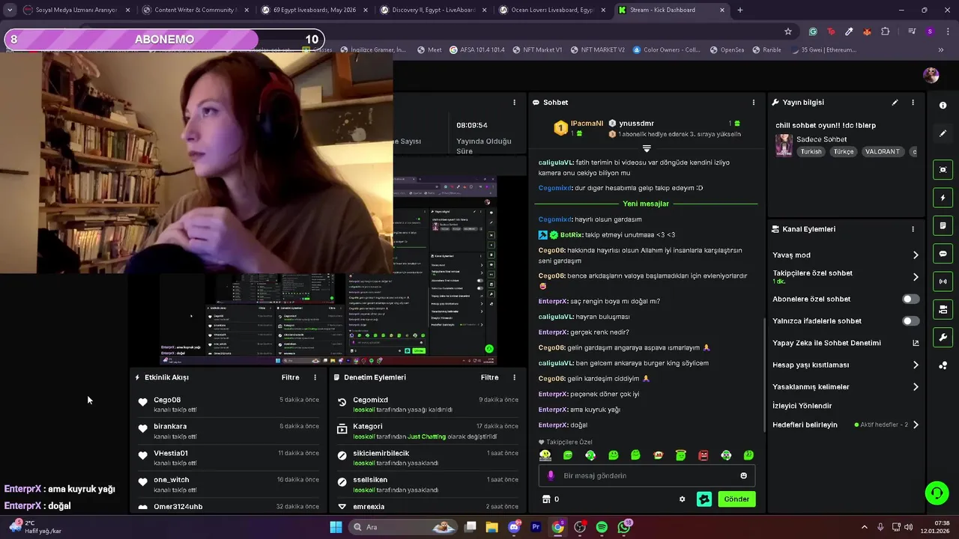Expand Takipçilere özel sohbet options
Image resolution: width=959 pixels, height=539 pixels.
click(x=916, y=277)
